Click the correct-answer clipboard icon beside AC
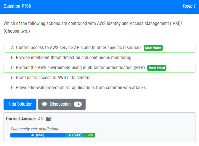The width and height of the screenshot is (199, 146). pos(49,119)
